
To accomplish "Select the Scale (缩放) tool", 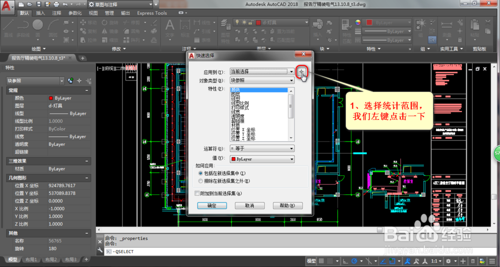I will 110,40.
